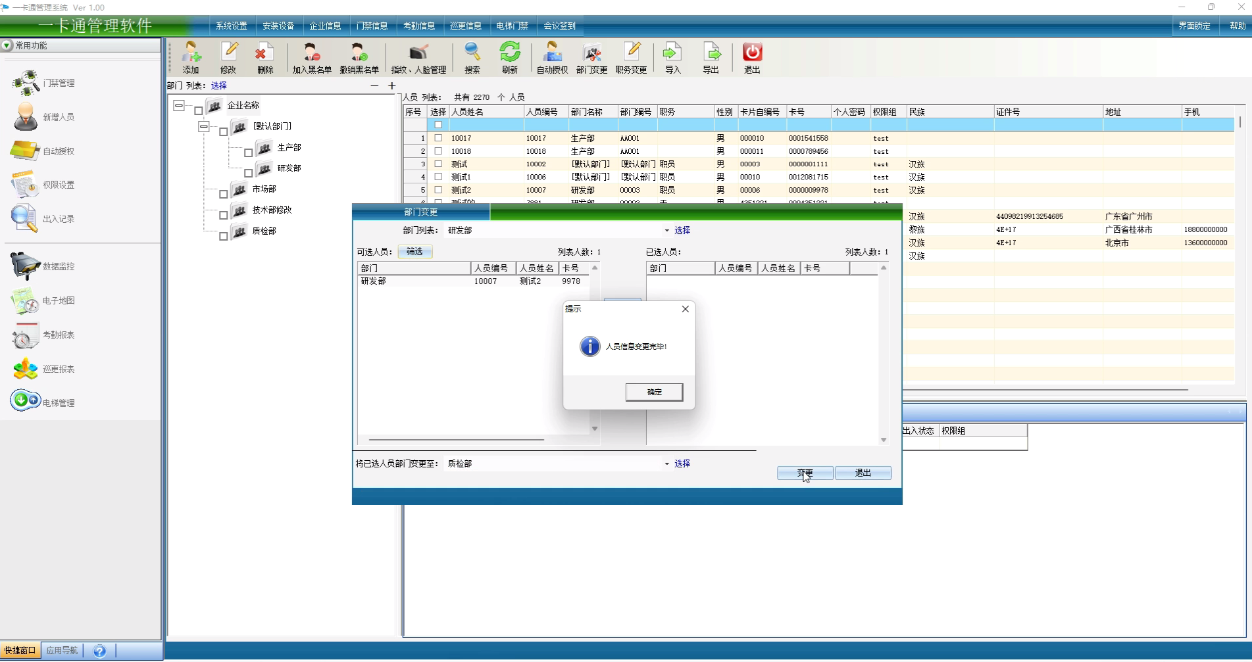The image size is (1252, 662).
Task: Click the 导入 import icon
Action: pos(672,53)
